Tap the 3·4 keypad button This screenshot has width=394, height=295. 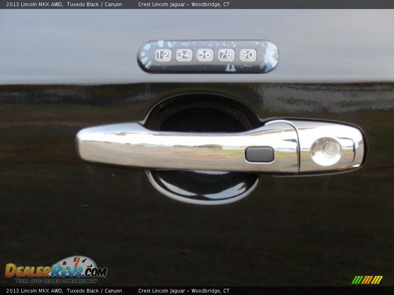(184, 55)
